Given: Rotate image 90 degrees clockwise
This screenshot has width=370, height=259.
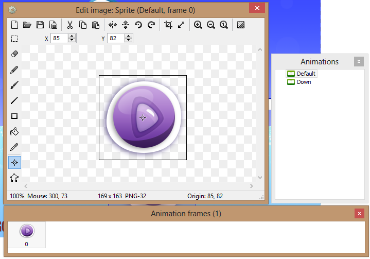Looking at the screenshot, I should pyautogui.click(x=151, y=25).
